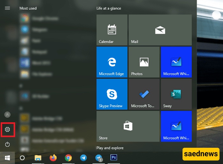The width and height of the screenshot is (223, 164).
Task: Open the Microsoft To-Do tile
Action: 144,94
